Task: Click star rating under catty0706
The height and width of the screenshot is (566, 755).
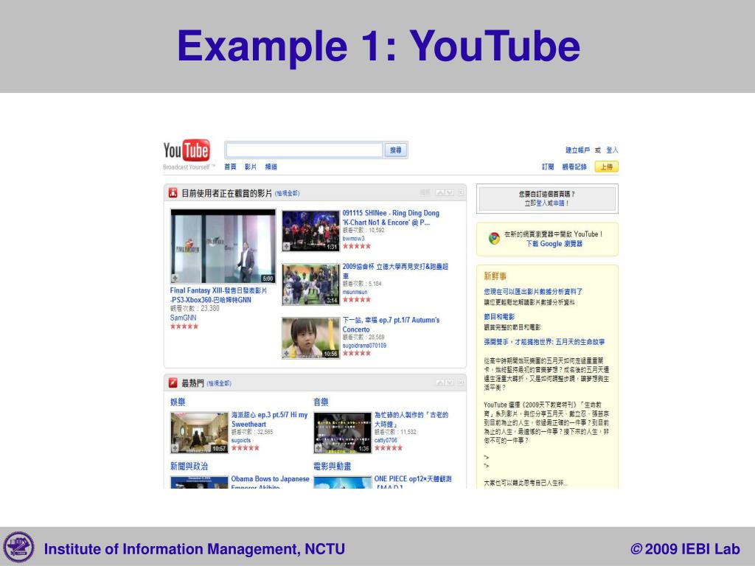Action: click(x=388, y=447)
